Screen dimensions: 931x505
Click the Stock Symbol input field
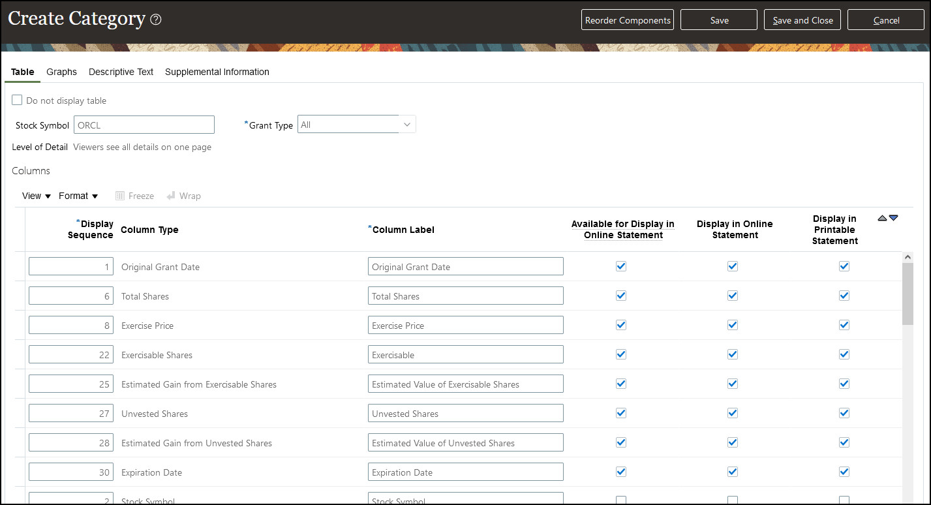coord(144,125)
